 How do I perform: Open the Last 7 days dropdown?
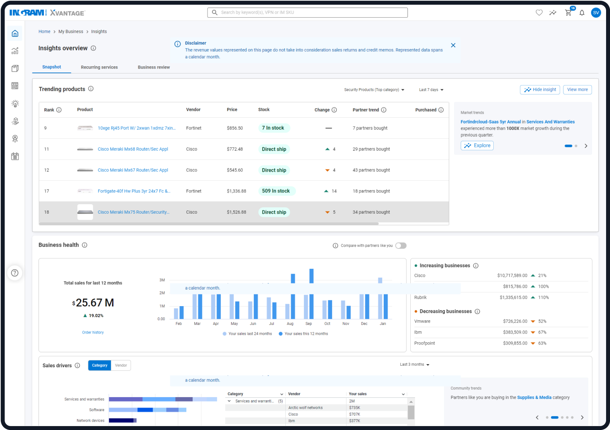tap(431, 90)
